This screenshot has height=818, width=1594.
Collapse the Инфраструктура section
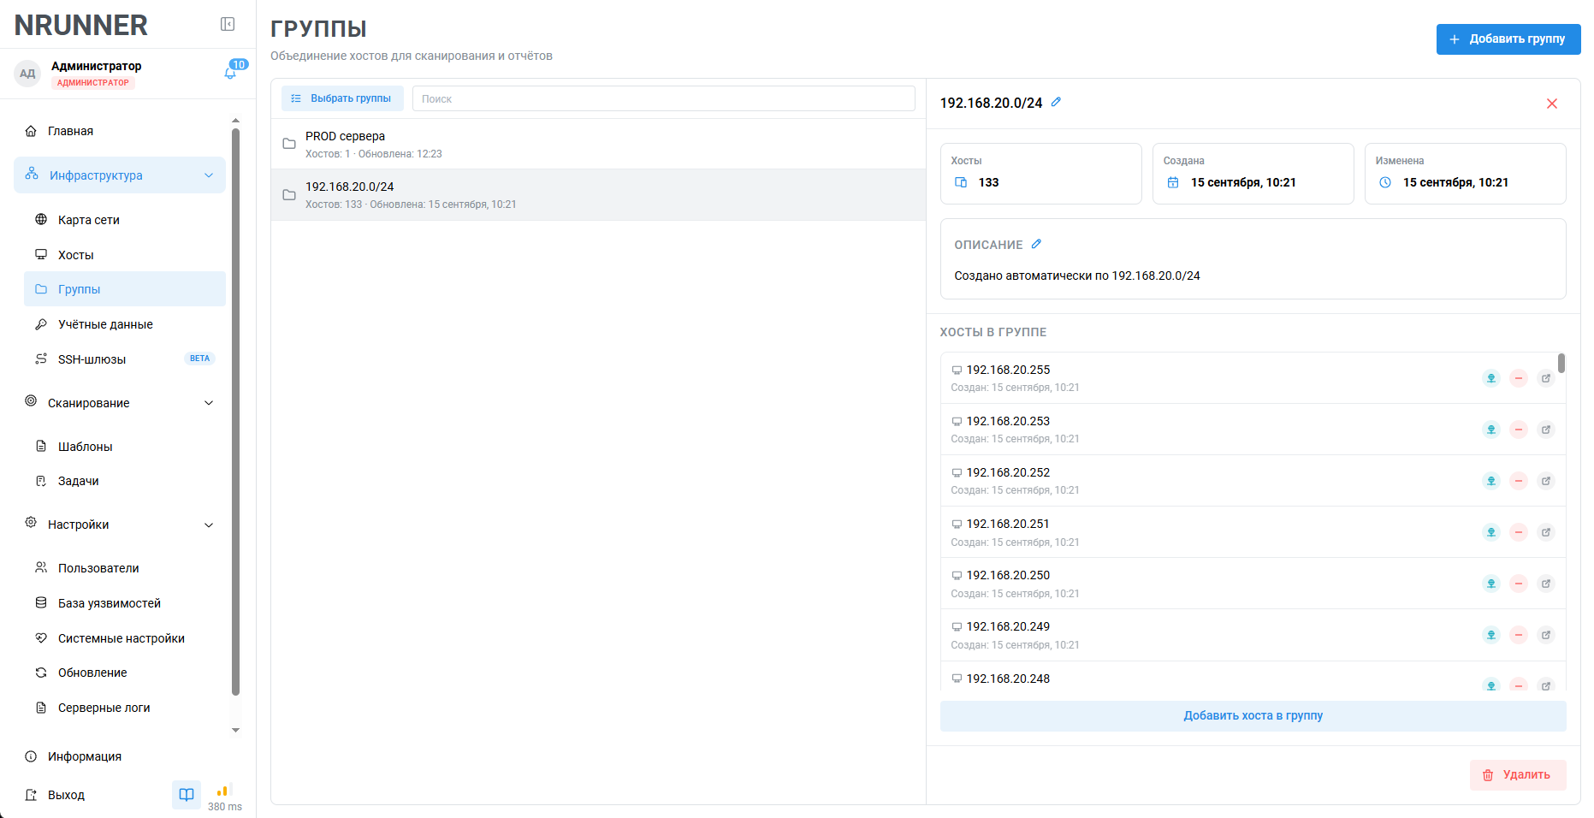[x=120, y=175]
